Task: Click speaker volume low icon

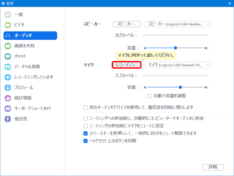Action: pyautogui.click(x=145, y=48)
